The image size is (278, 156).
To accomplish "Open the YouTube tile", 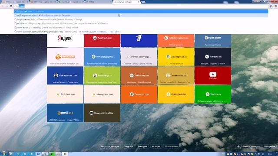I will coord(213,75).
